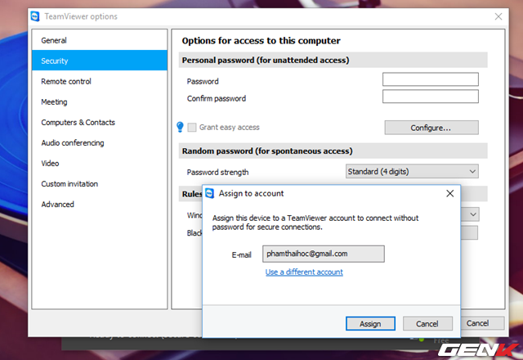Select the Security category
Viewport: 523px width, 360px height.
point(100,61)
